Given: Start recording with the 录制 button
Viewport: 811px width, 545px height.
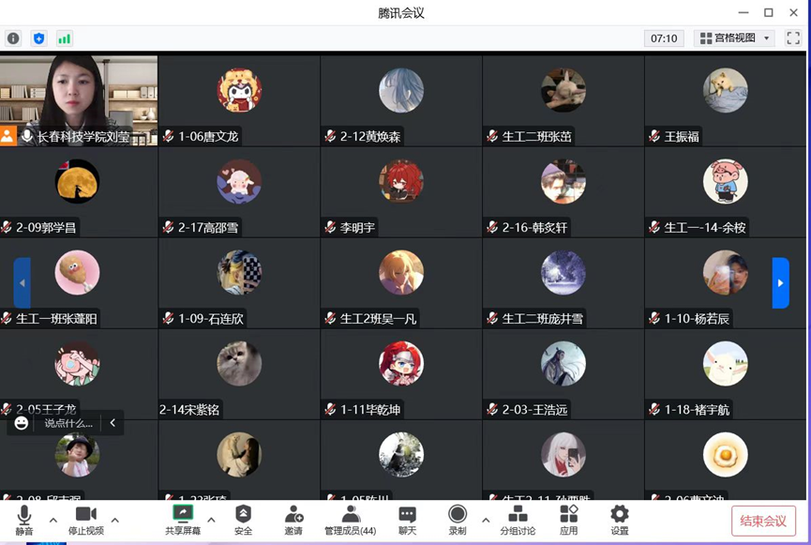Looking at the screenshot, I should [458, 520].
